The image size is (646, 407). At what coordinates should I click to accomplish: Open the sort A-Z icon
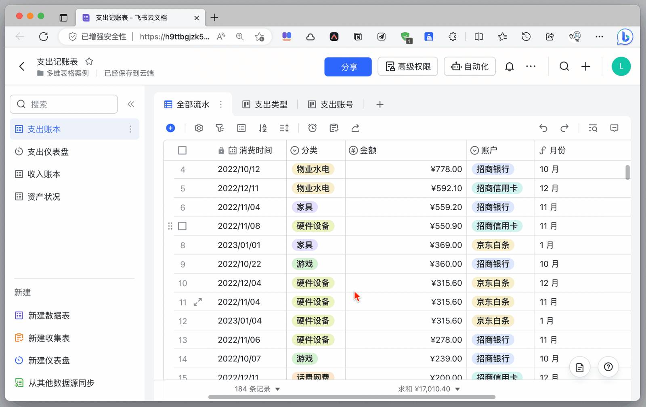coord(263,128)
